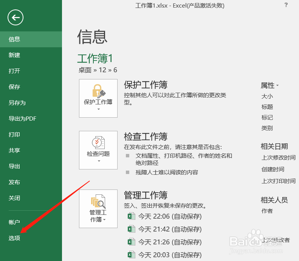The width and height of the screenshot is (299, 261).
Task: Click the 类别 property label
Action: (267, 128)
